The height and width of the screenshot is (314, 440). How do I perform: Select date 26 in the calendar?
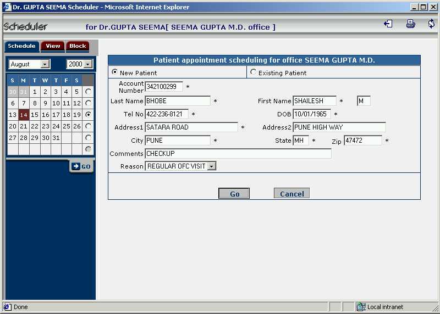[x=77, y=126]
